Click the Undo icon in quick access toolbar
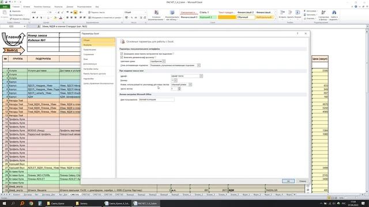369x207 pixels. (x=10, y=2)
